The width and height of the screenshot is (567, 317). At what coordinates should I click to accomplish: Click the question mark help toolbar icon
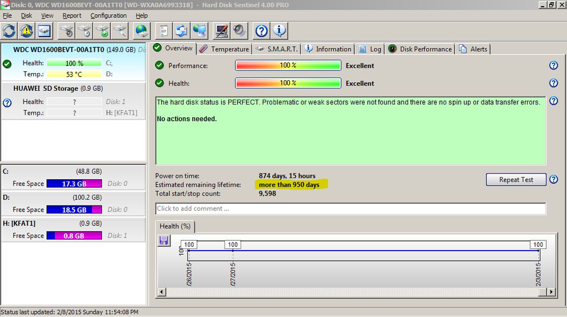(x=262, y=31)
